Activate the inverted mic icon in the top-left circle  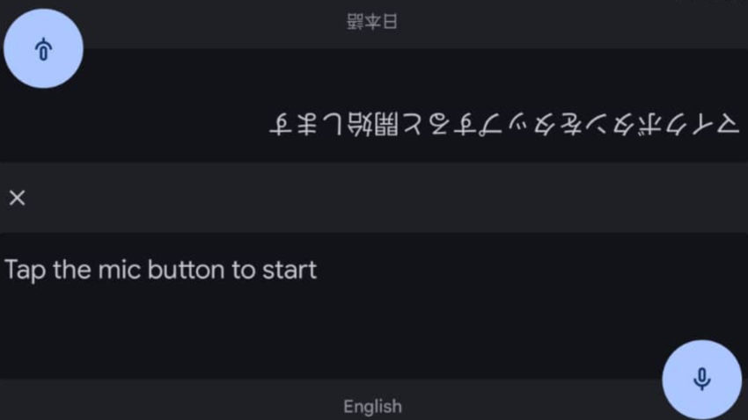click(43, 49)
